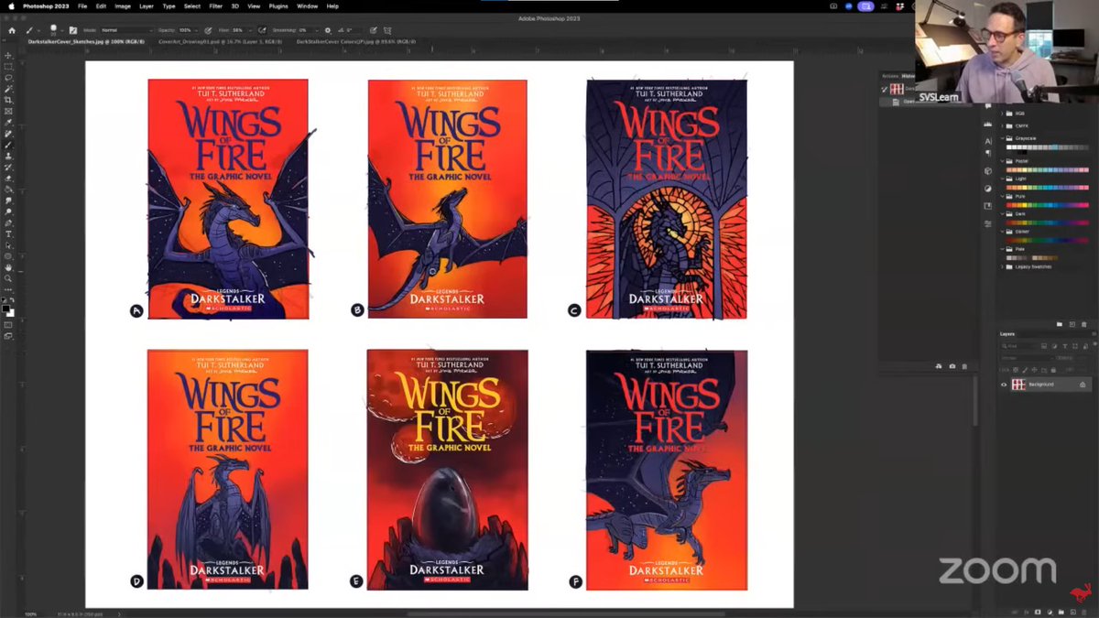Open the Opacity value dropdown in the options bar
The height and width of the screenshot is (618, 1099).
(195, 30)
